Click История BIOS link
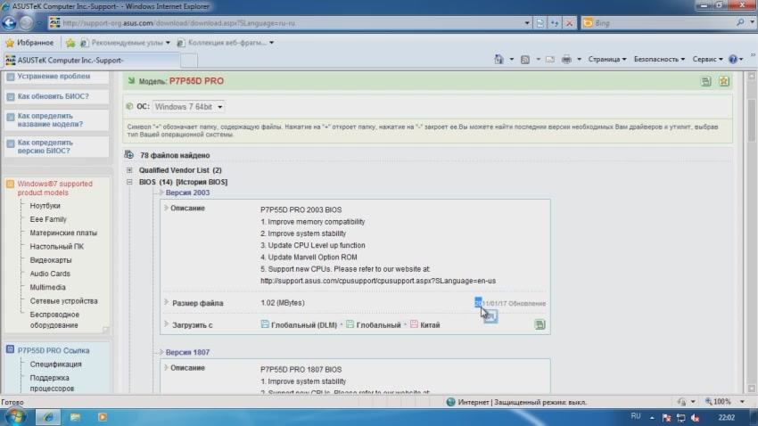The width and height of the screenshot is (758, 426). coord(202,182)
